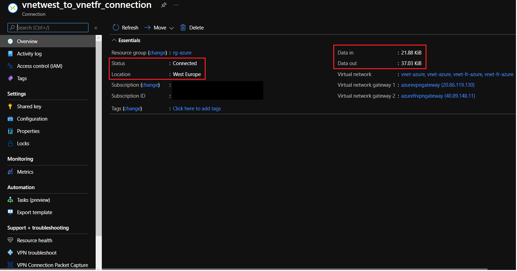Click the VPN troubleshoot icon

coord(10,253)
